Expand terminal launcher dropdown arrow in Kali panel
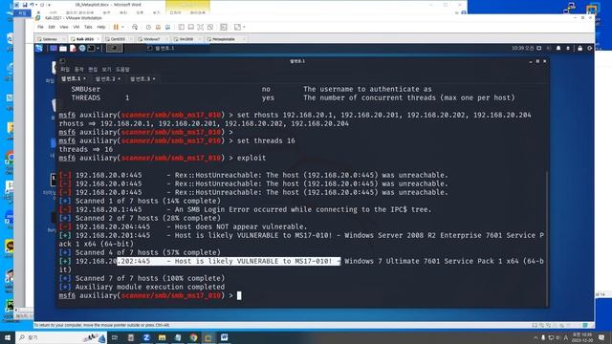Viewport: 612px width, 344px height. click(98, 49)
